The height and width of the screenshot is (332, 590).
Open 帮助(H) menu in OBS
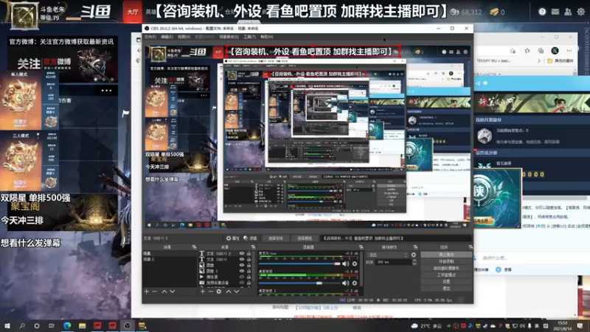pyautogui.click(x=267, y=37)
